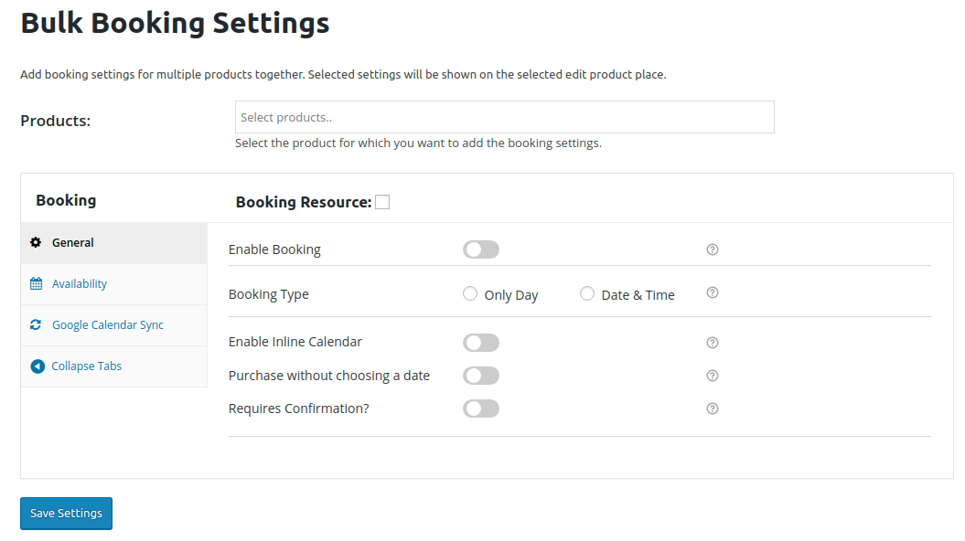The height and width of the screenshot is (541, 965).
Task: Open help icon for Enable Inline Calendar
Action: [x=712, y=343]
